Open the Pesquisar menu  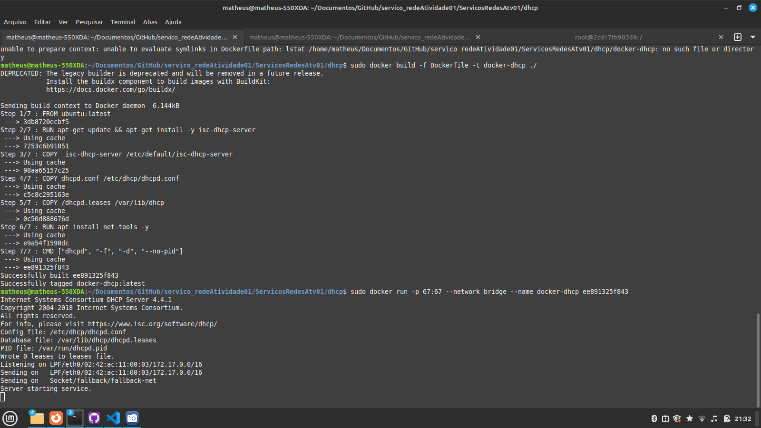tap(89, 22)
